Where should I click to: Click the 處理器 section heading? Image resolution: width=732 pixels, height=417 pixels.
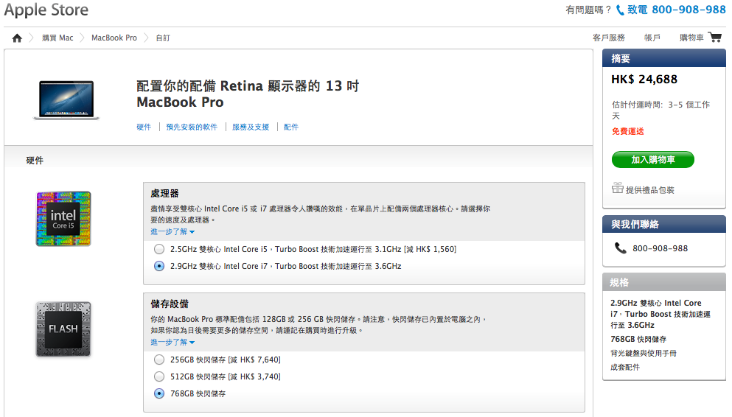[165, 194]
